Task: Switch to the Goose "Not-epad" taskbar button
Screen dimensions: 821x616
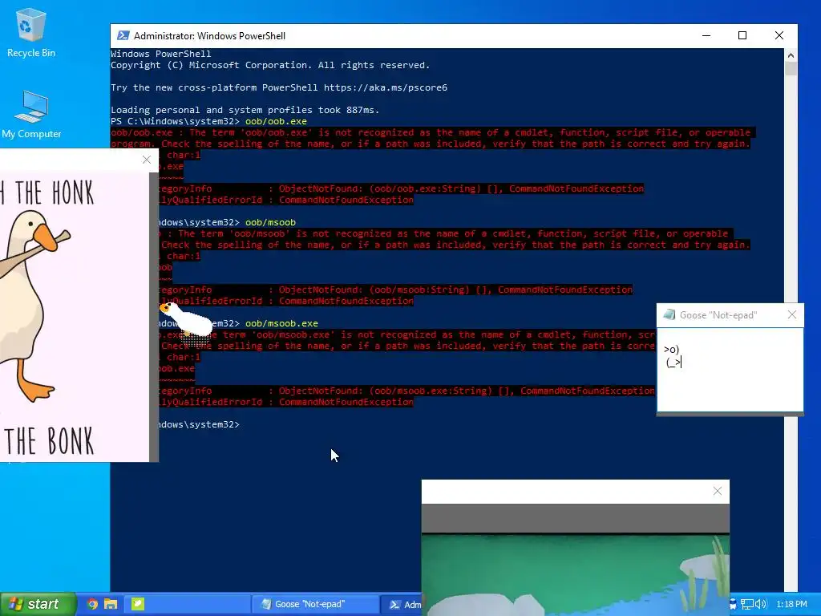Action: pyautogui.click(x=315, y=604)
